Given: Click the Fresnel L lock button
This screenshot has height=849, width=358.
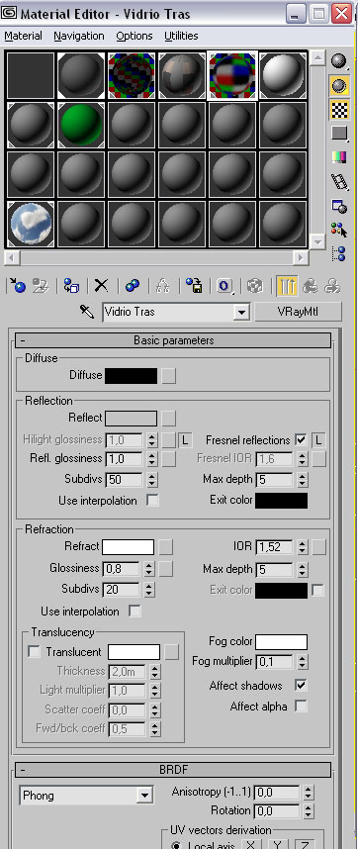Looking at the screenshot, I should point(319,440).
